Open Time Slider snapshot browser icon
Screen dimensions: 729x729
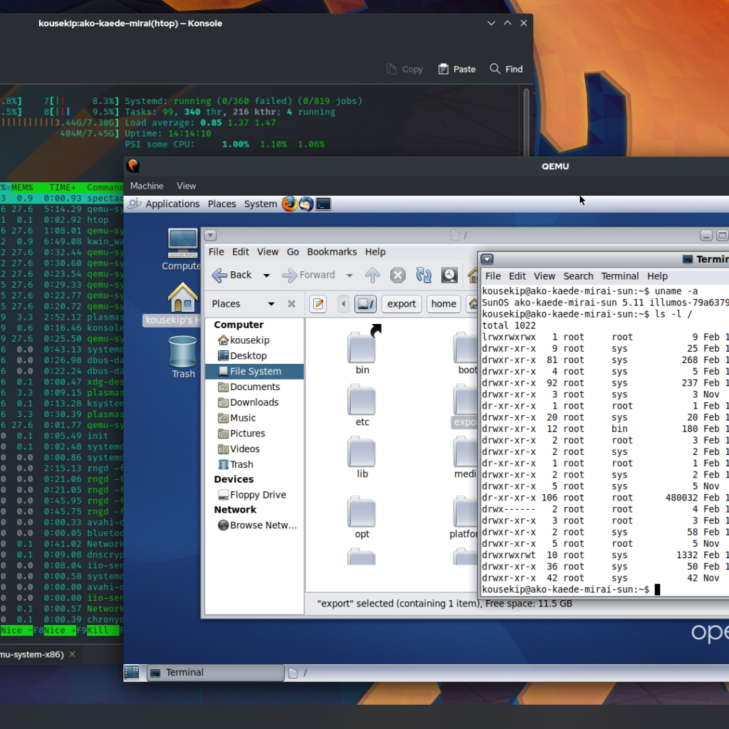tap(449, 276)
